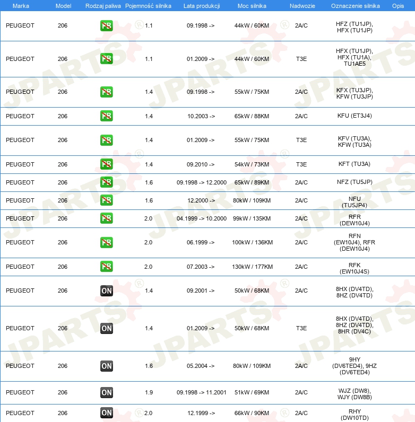Click power value 65kW / 89KM
Viewport: 415px width, 422px height.
252,182
